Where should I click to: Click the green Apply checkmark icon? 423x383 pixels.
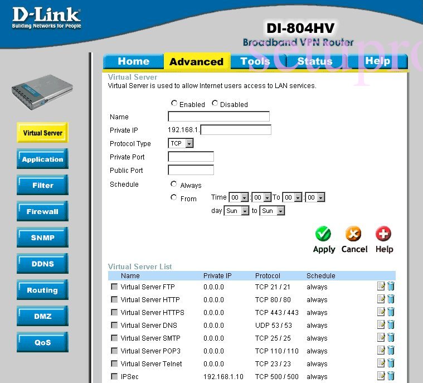[323, 234]
